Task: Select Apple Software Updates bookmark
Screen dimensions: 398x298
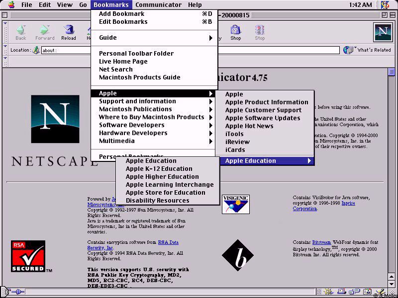Action: coord(265,118)
